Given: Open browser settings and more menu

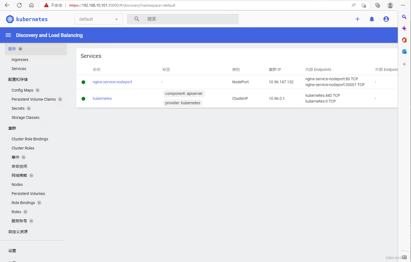Looking at the screenshot, I should [x=403, y=5].
